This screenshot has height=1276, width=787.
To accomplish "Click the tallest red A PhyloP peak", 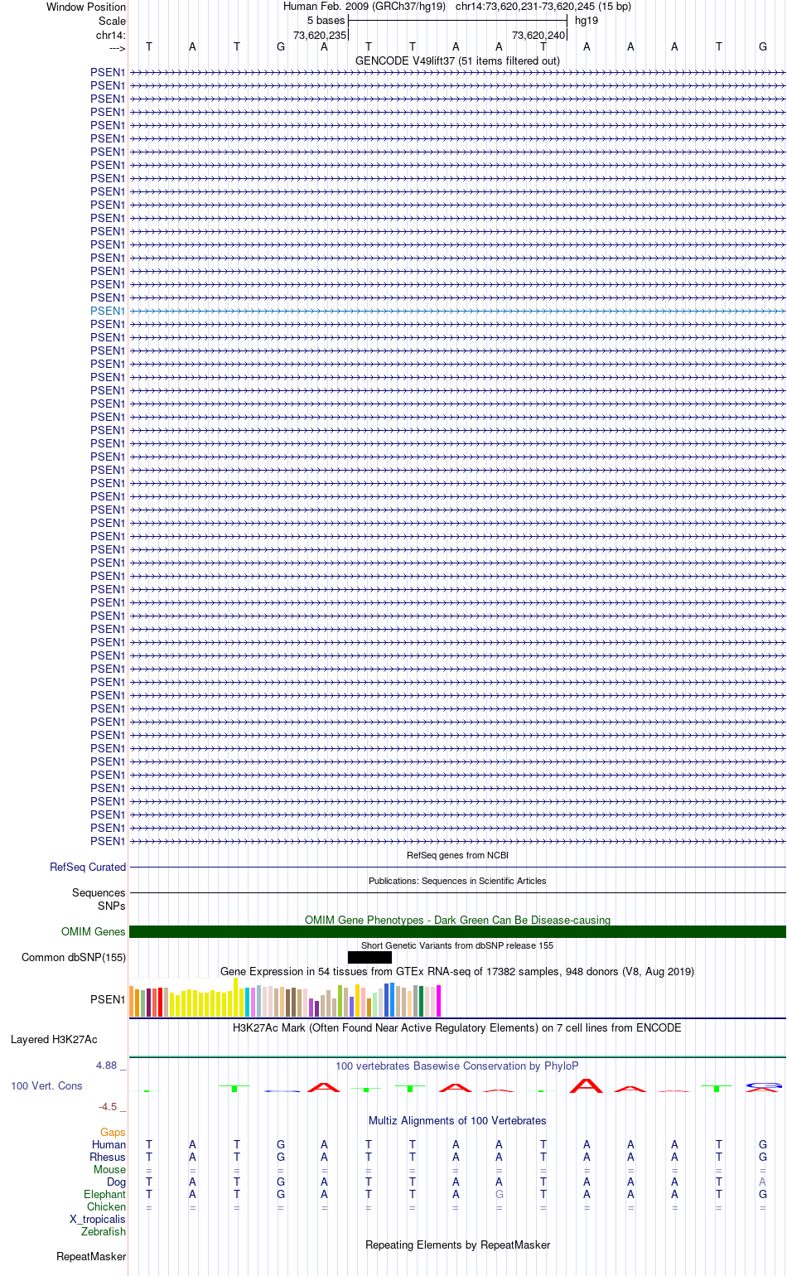I will click(587, 1085).
